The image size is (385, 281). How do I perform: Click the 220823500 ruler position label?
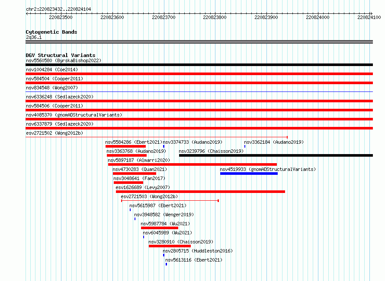61,17
